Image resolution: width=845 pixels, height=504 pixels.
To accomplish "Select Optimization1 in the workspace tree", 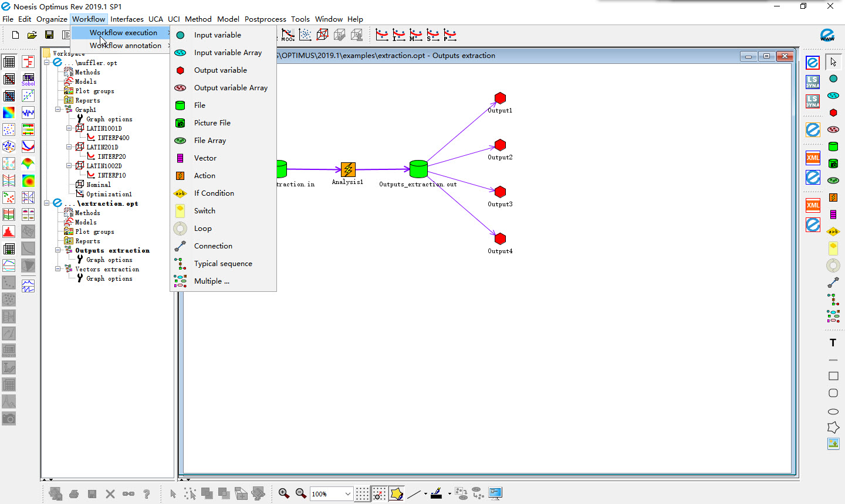I will click(109, 194).
